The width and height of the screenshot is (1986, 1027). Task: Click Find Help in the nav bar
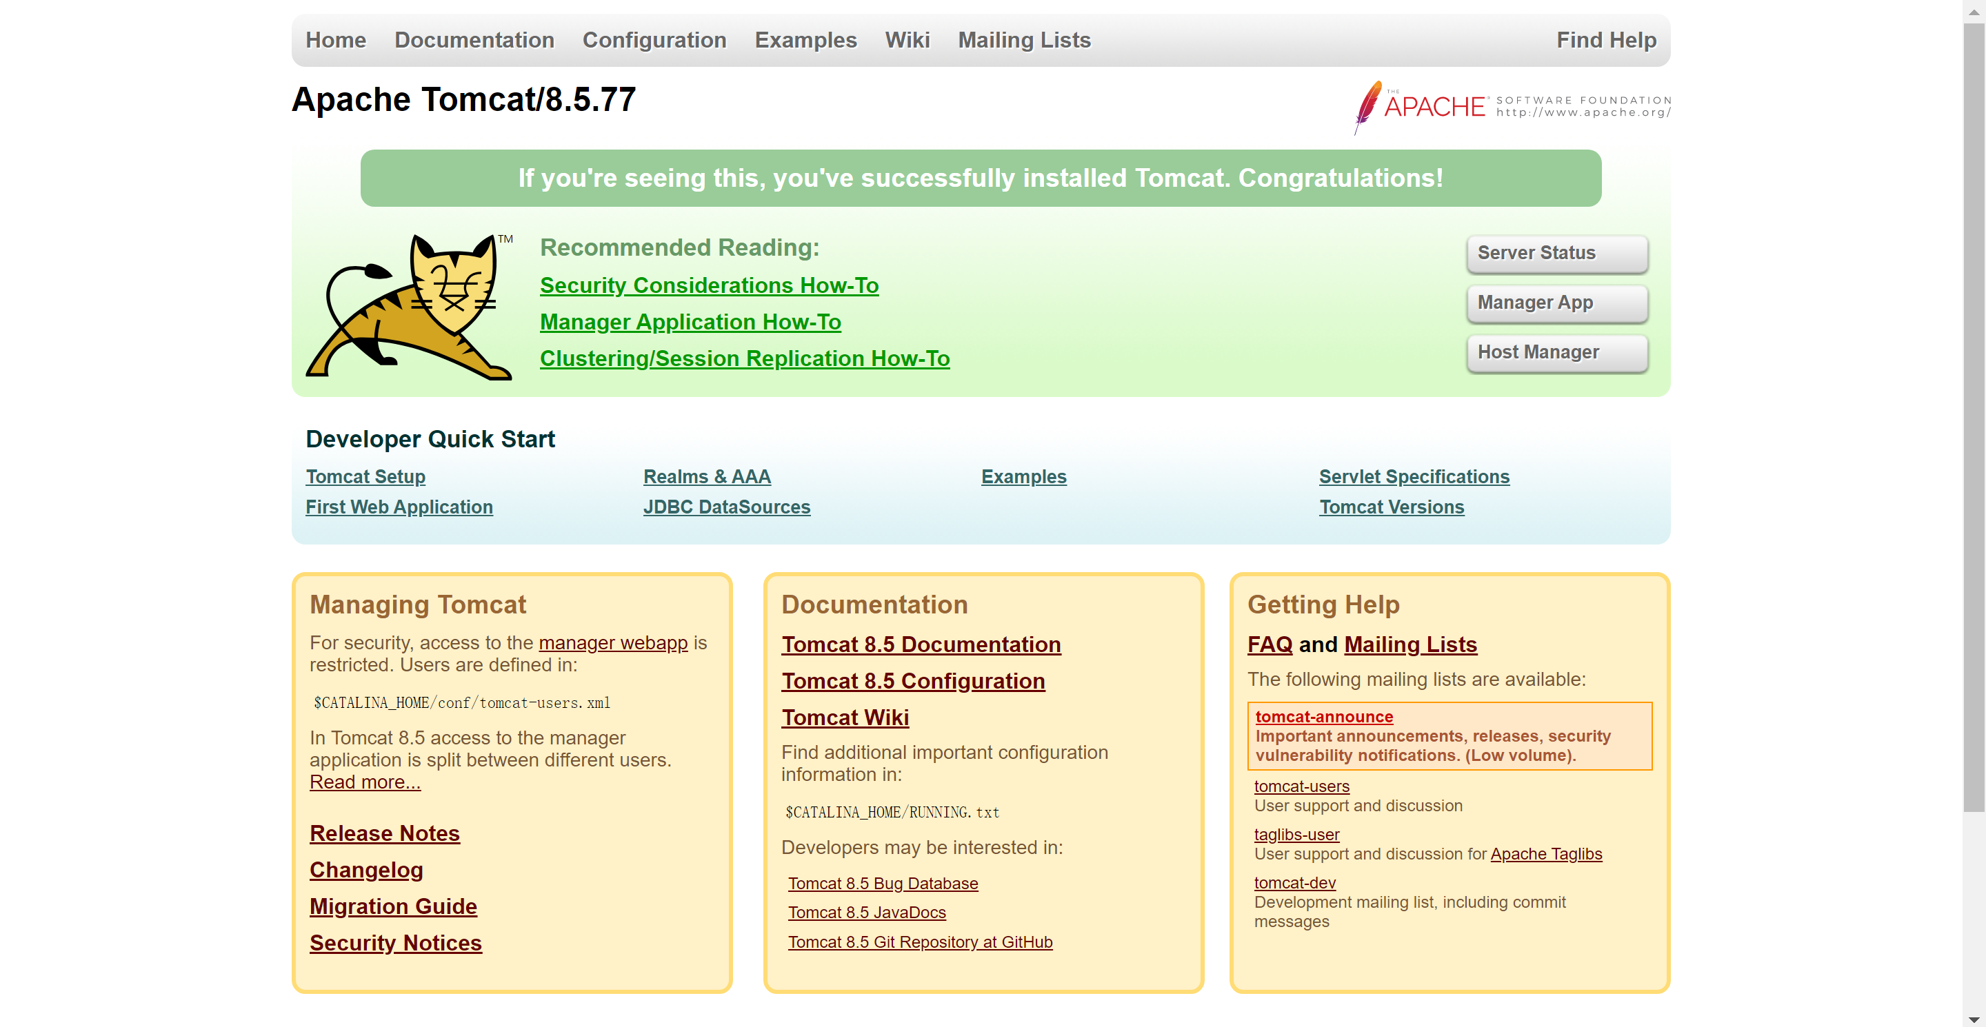click(1606, 40)
